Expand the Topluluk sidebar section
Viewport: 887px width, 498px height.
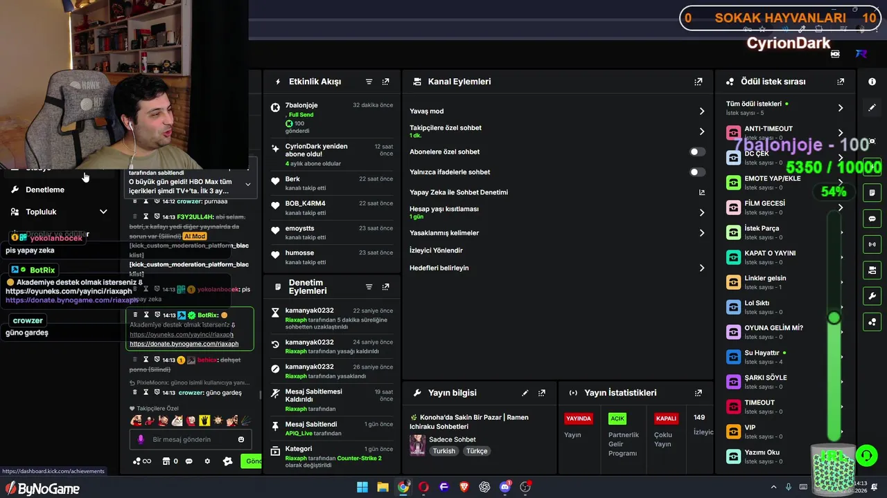103,212
